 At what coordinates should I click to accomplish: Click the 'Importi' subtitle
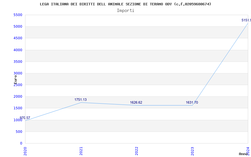125,11
